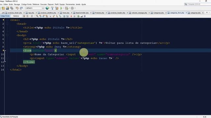Click the editor Back navigation icon

point(27,16)
